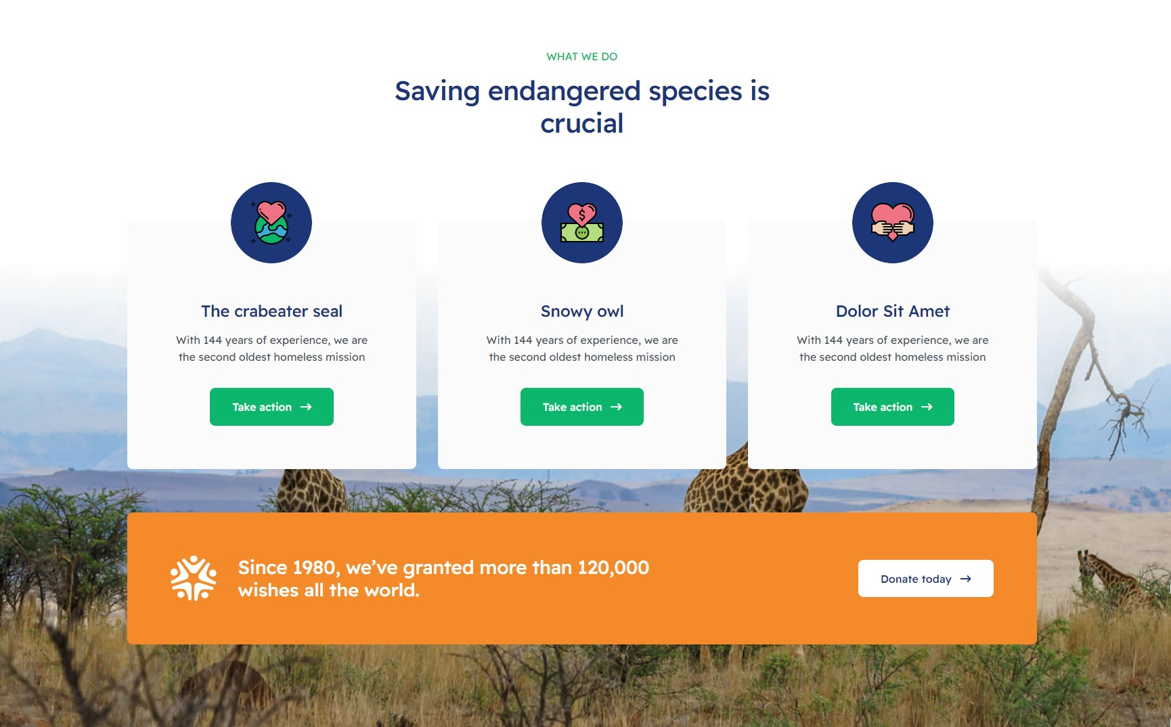Viewport: 1171px width, 727px height.
Task: Click the white people-circle logo in orange banner
Action: pyautogui.click(x=194, y=578)
